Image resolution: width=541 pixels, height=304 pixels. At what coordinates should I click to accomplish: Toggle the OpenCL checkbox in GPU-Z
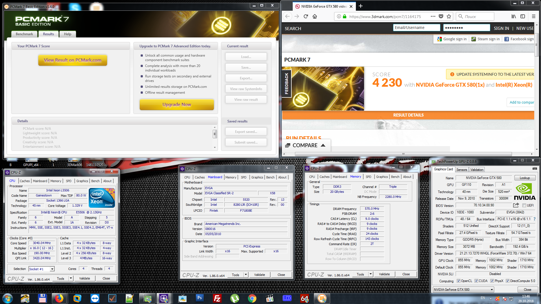coord(458,281)
